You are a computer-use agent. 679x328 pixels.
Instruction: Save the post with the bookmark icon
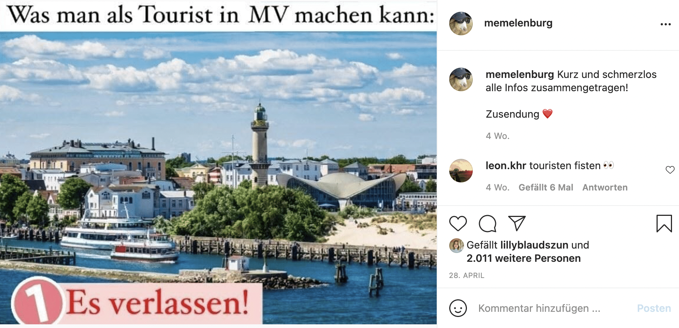pyautogui.click(x=664, y=223)
